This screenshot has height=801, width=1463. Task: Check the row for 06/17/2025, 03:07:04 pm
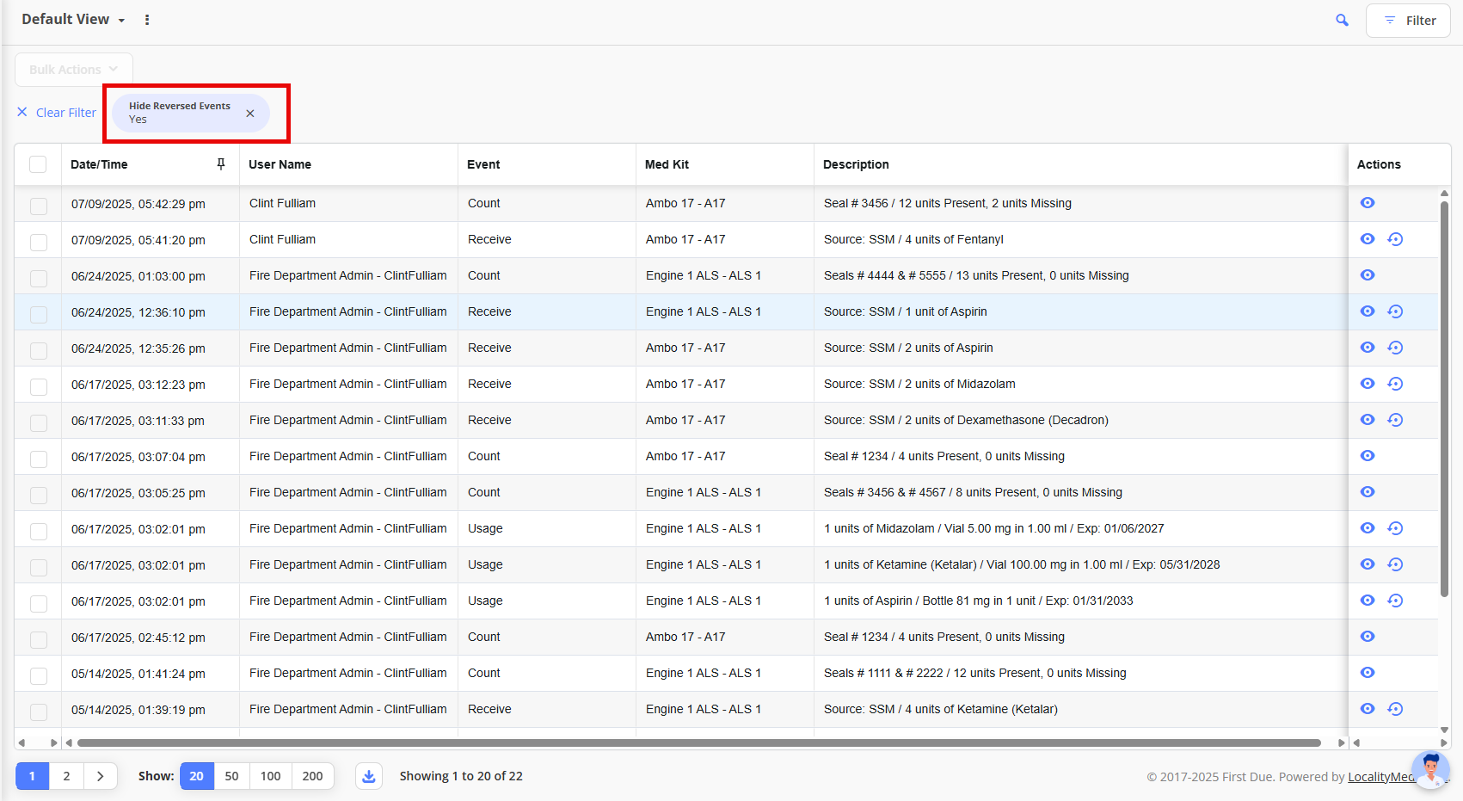[39, 459]
